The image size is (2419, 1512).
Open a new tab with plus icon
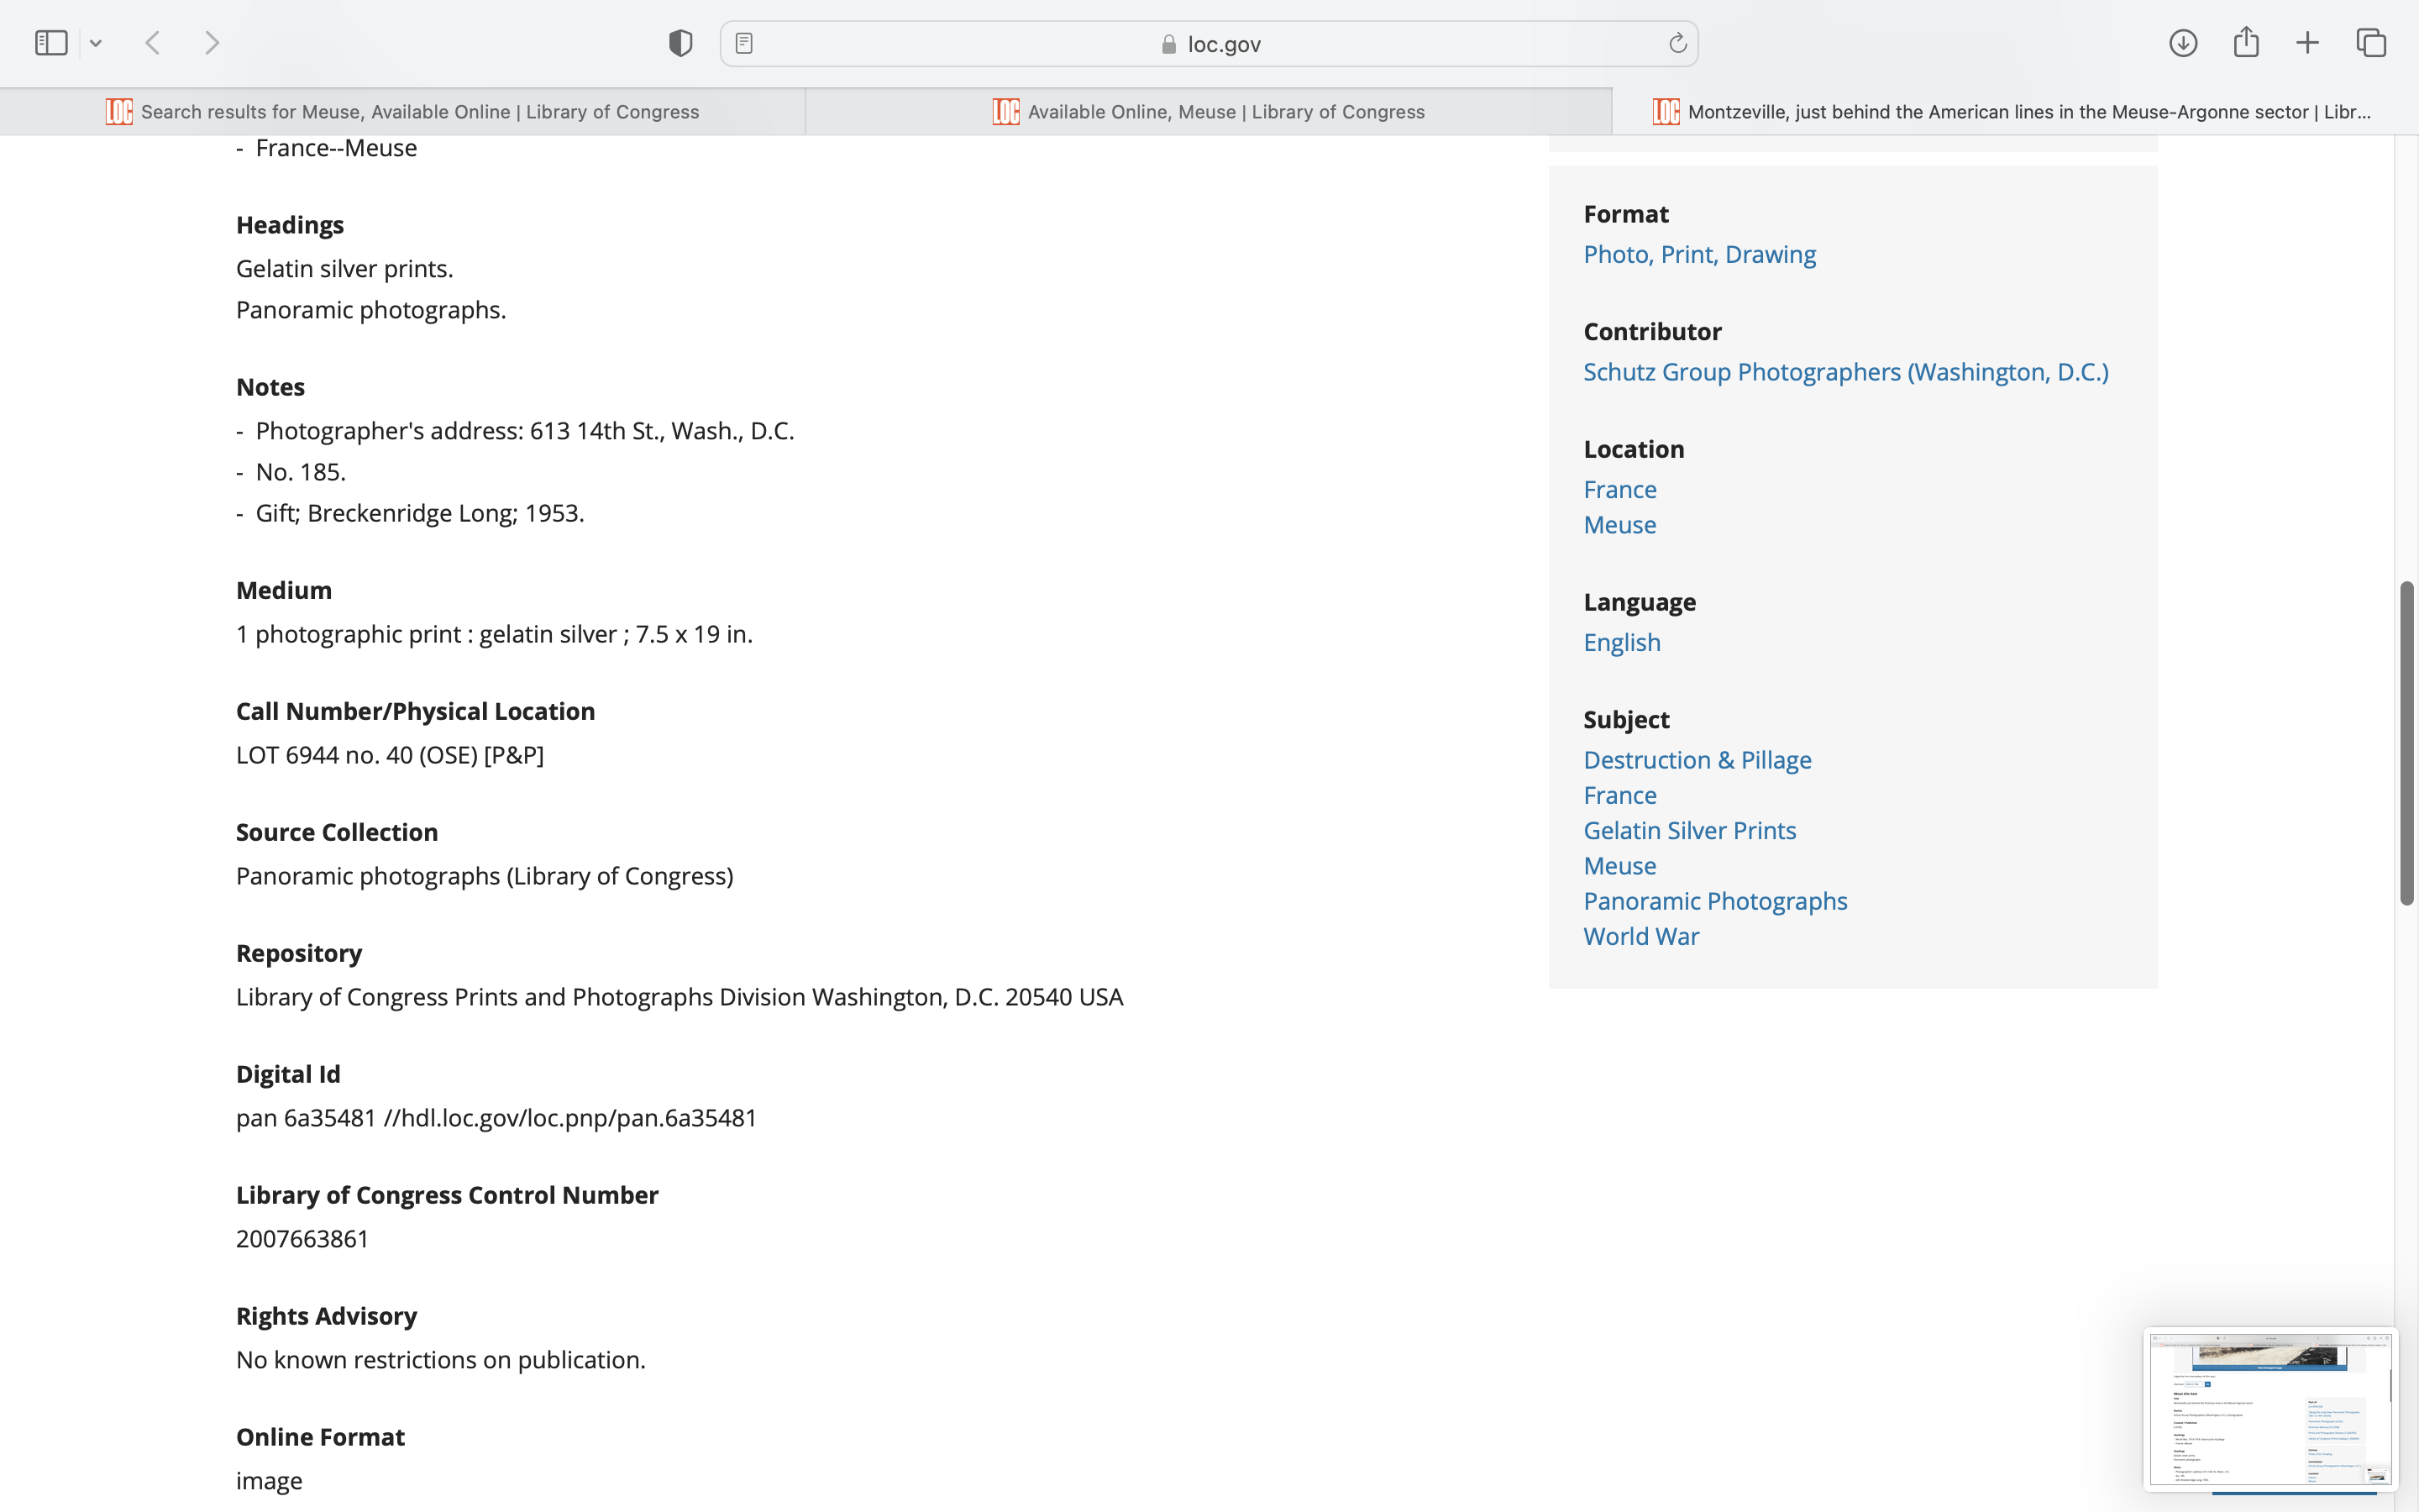[x=2307, y=43]
